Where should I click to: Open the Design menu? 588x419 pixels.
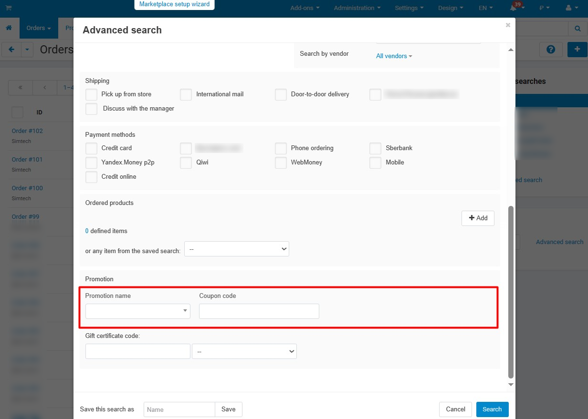tap(451, 8)
